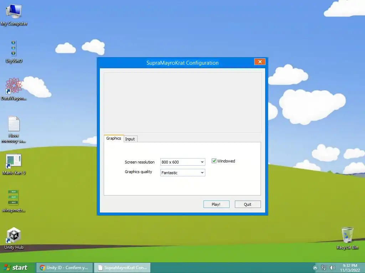The image size is (365, 273).
Task: Switch to the Input tab
Action: [x=130, y=139]
